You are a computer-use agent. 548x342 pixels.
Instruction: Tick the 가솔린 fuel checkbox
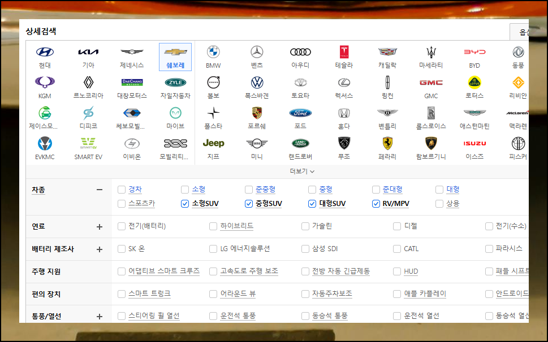click(305, 226)
